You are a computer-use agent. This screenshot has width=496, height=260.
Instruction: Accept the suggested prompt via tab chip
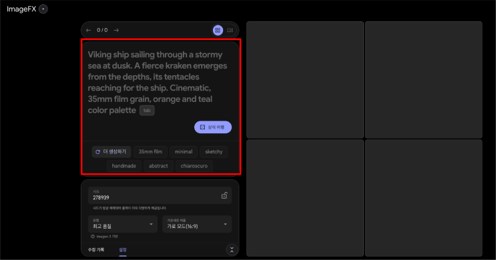click(147, 110)
